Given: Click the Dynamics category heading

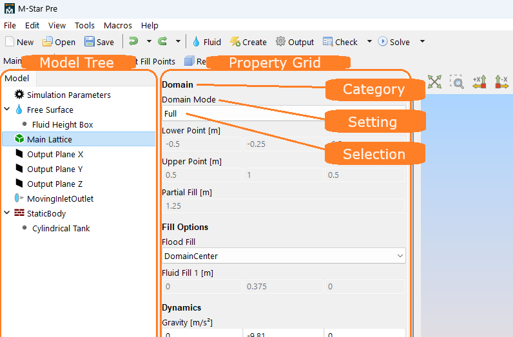Looking at the screenshot, I should tap(181, 307).
